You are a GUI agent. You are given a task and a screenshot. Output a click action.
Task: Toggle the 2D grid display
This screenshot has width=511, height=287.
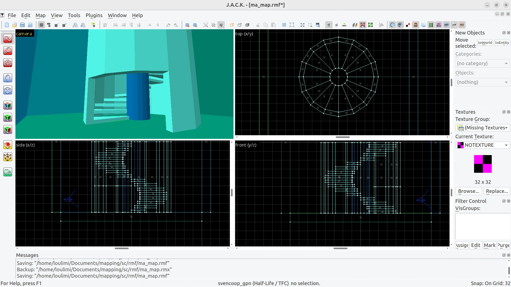point(41,25)
